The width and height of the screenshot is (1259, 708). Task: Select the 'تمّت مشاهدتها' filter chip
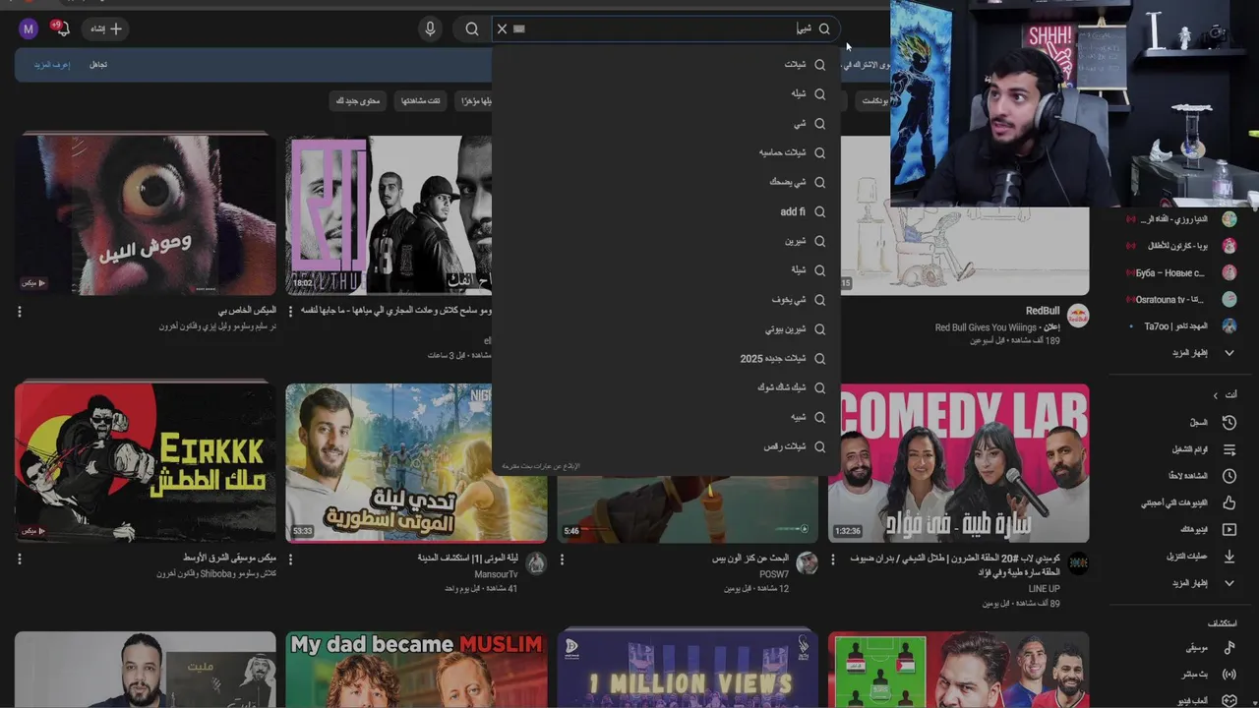coord(421,100)
